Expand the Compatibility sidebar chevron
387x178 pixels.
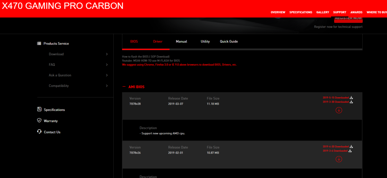point(107,86)
